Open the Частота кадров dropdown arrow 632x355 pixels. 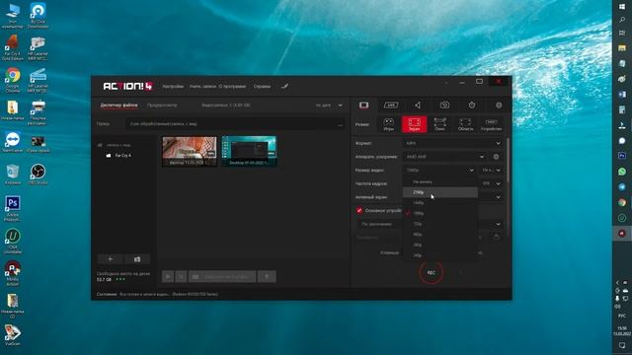[499, 183]
